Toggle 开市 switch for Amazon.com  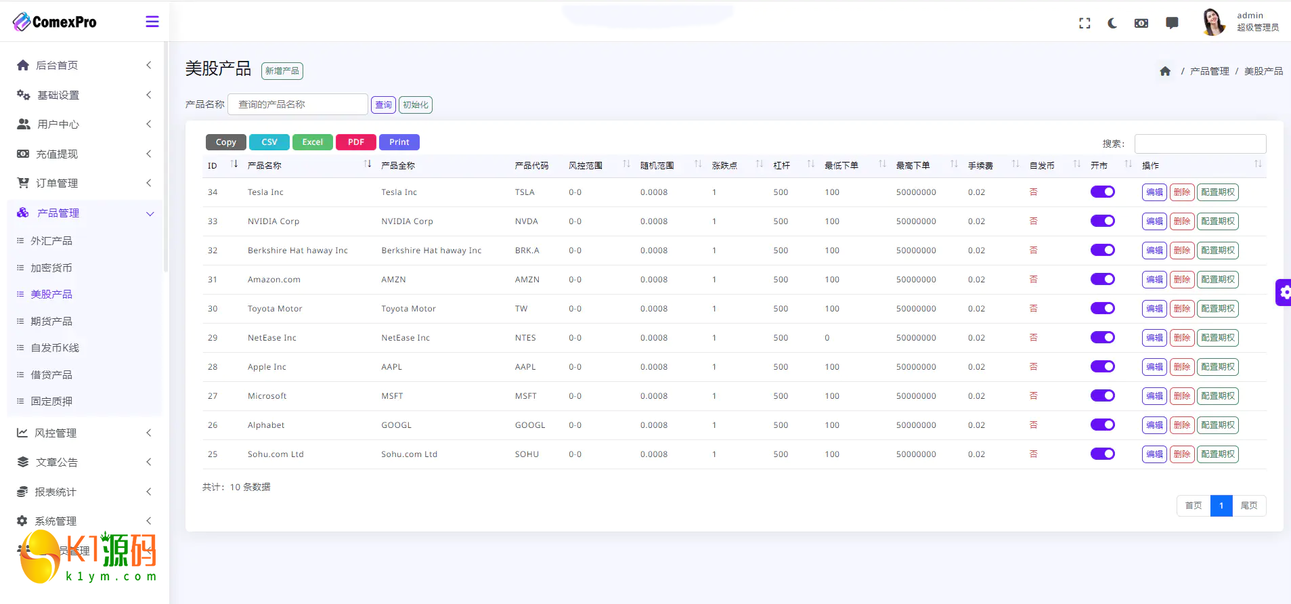[1103, 279]
